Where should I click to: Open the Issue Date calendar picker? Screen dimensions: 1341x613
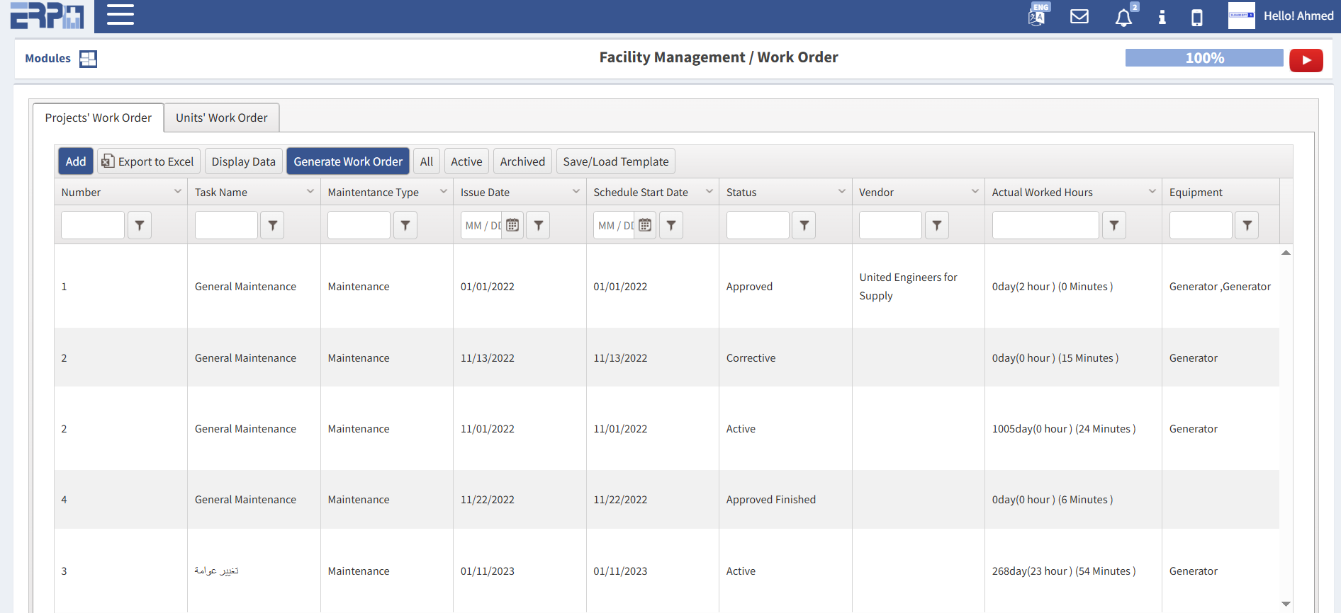[x=512, y=225]
